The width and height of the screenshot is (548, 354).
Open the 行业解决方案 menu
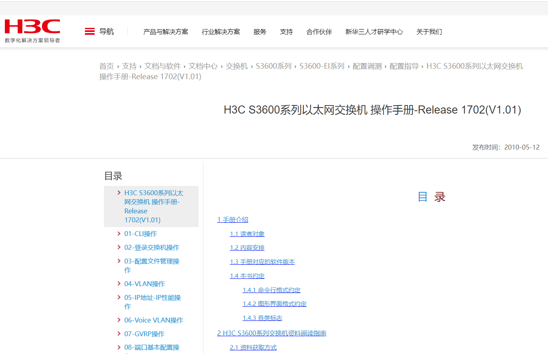pyautogui.click(x=221, y=32)
